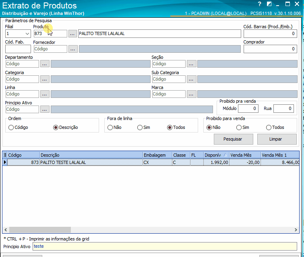The image size is (304, 257).
Task: Open the Categoria lookup ellipsis button
Action: [45, 79]
